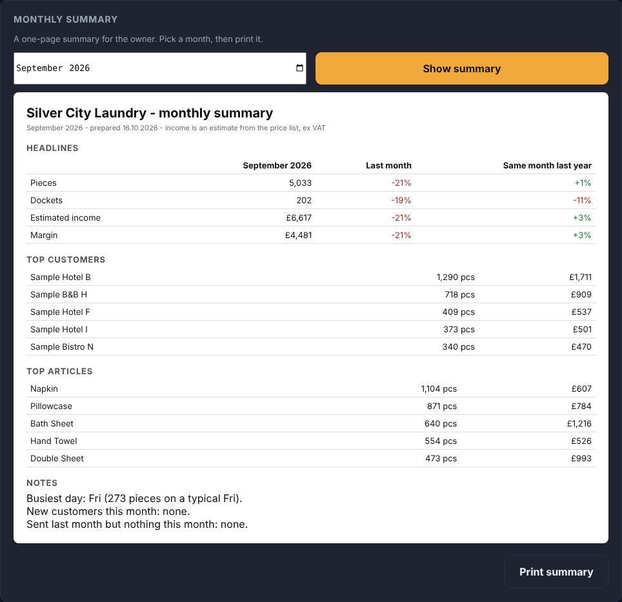The height and width of the screenshot is (602, 622).
Task: Click the 'Same month last year' column header
Action: pos(547,165)
